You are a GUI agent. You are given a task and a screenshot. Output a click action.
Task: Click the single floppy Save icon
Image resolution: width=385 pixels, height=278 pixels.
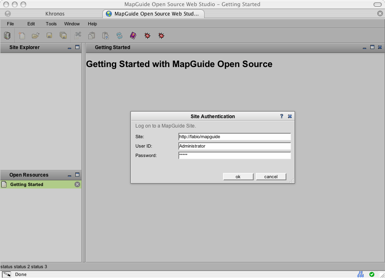49,36
